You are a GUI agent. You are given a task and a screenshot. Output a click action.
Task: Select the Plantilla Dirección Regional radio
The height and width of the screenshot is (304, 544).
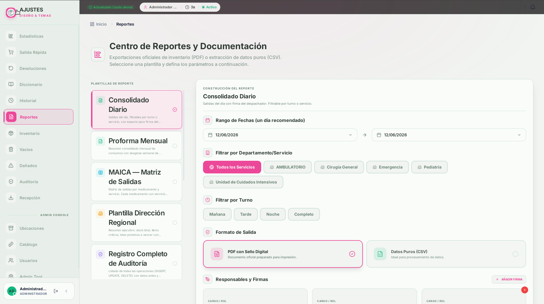(175, 223)
